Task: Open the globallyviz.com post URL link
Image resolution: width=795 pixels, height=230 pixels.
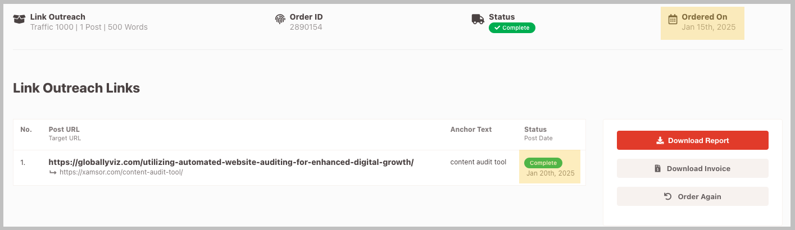Action: [x=231, y=162]
